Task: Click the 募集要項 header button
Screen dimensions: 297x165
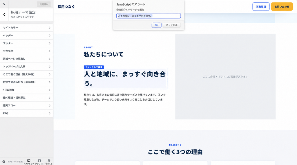Action: click(261, 7)
